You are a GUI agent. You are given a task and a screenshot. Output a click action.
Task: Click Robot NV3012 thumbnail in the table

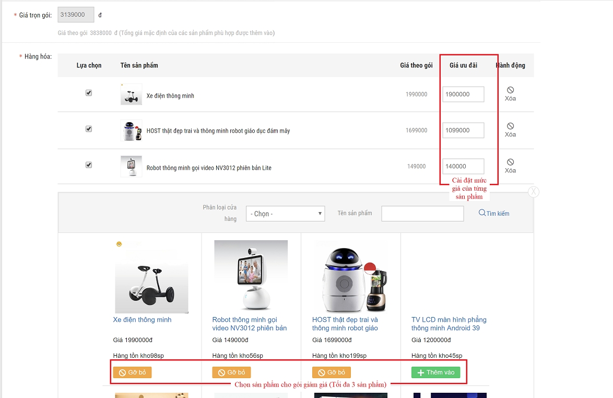pyautogui.click(x=131, y=167)
